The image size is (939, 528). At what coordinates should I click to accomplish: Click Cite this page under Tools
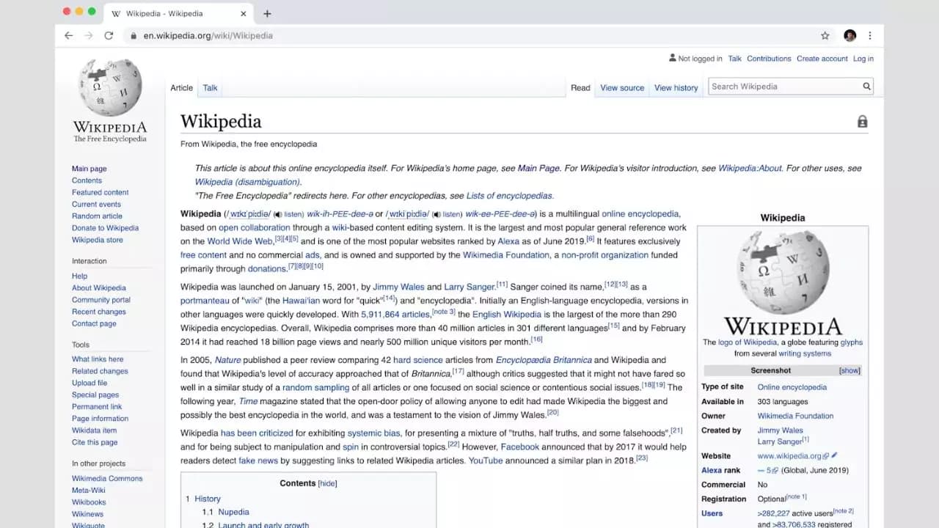point(95,442)
